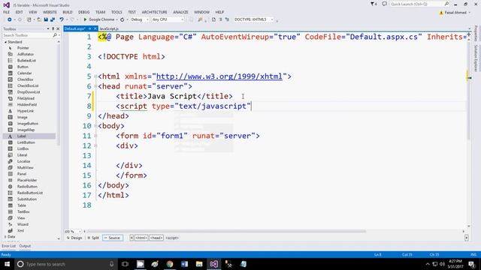The height and width of the screenshot is (270, 481).
Task: Open the Any CPU platform dropdown
Action: (x=168, y=19)
